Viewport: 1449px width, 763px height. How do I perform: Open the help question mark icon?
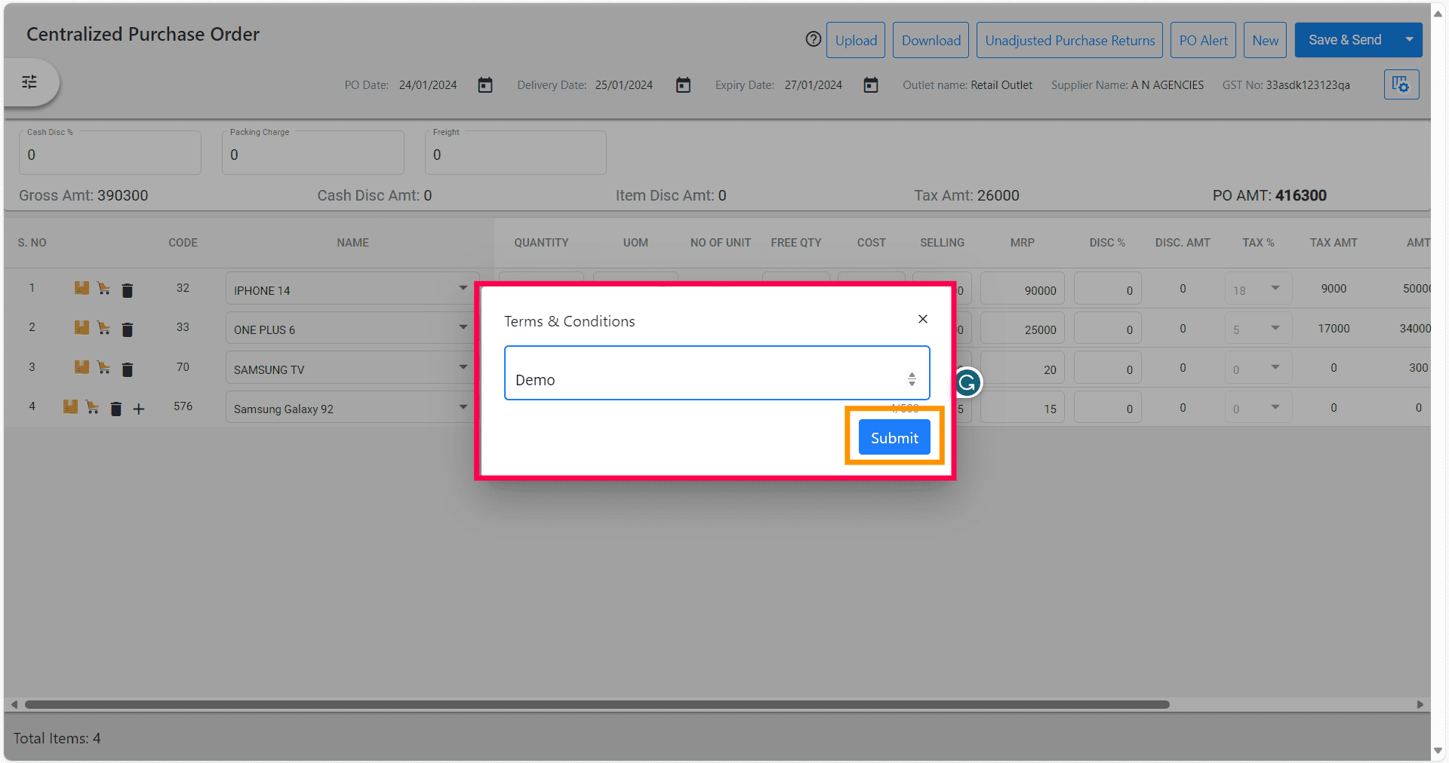pyautogui.click(x=813, y=40)
